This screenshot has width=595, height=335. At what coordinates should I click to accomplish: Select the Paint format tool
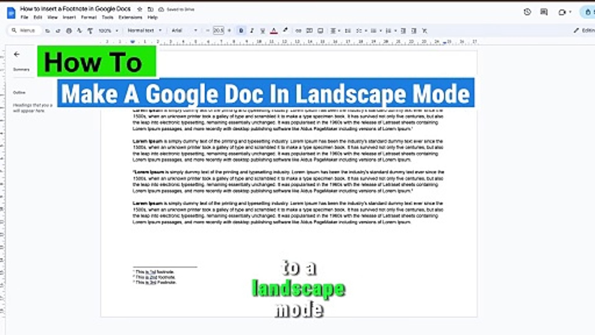pos(90,31)
